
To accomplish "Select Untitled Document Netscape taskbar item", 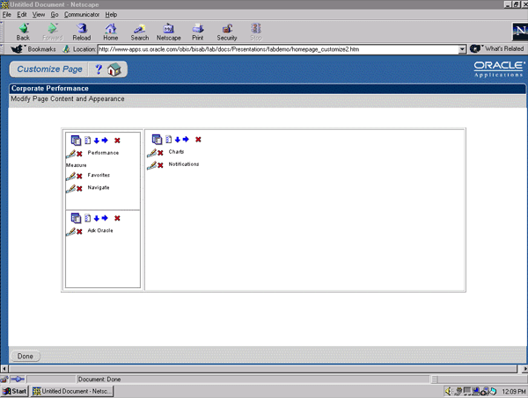I will point(72,391).
